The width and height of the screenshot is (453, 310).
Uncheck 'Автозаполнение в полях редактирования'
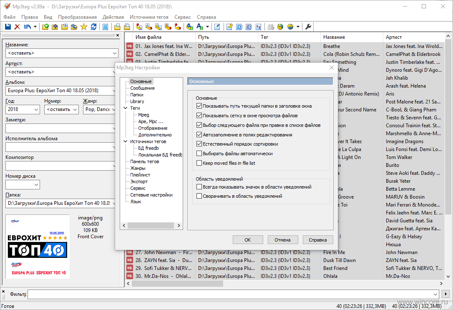pyautogui.click(x=199, y=135)
